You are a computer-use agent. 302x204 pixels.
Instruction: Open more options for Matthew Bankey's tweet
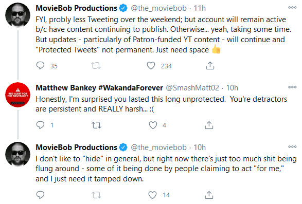(292, 87)
